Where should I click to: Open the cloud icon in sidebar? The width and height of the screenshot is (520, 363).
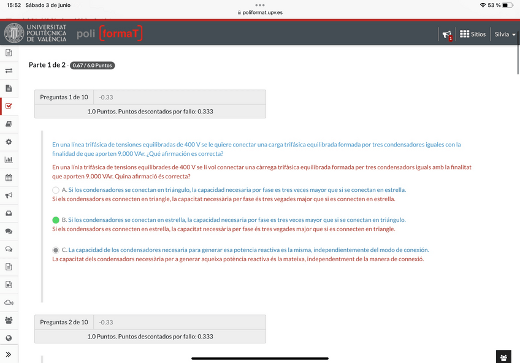(x=9, y=302)
